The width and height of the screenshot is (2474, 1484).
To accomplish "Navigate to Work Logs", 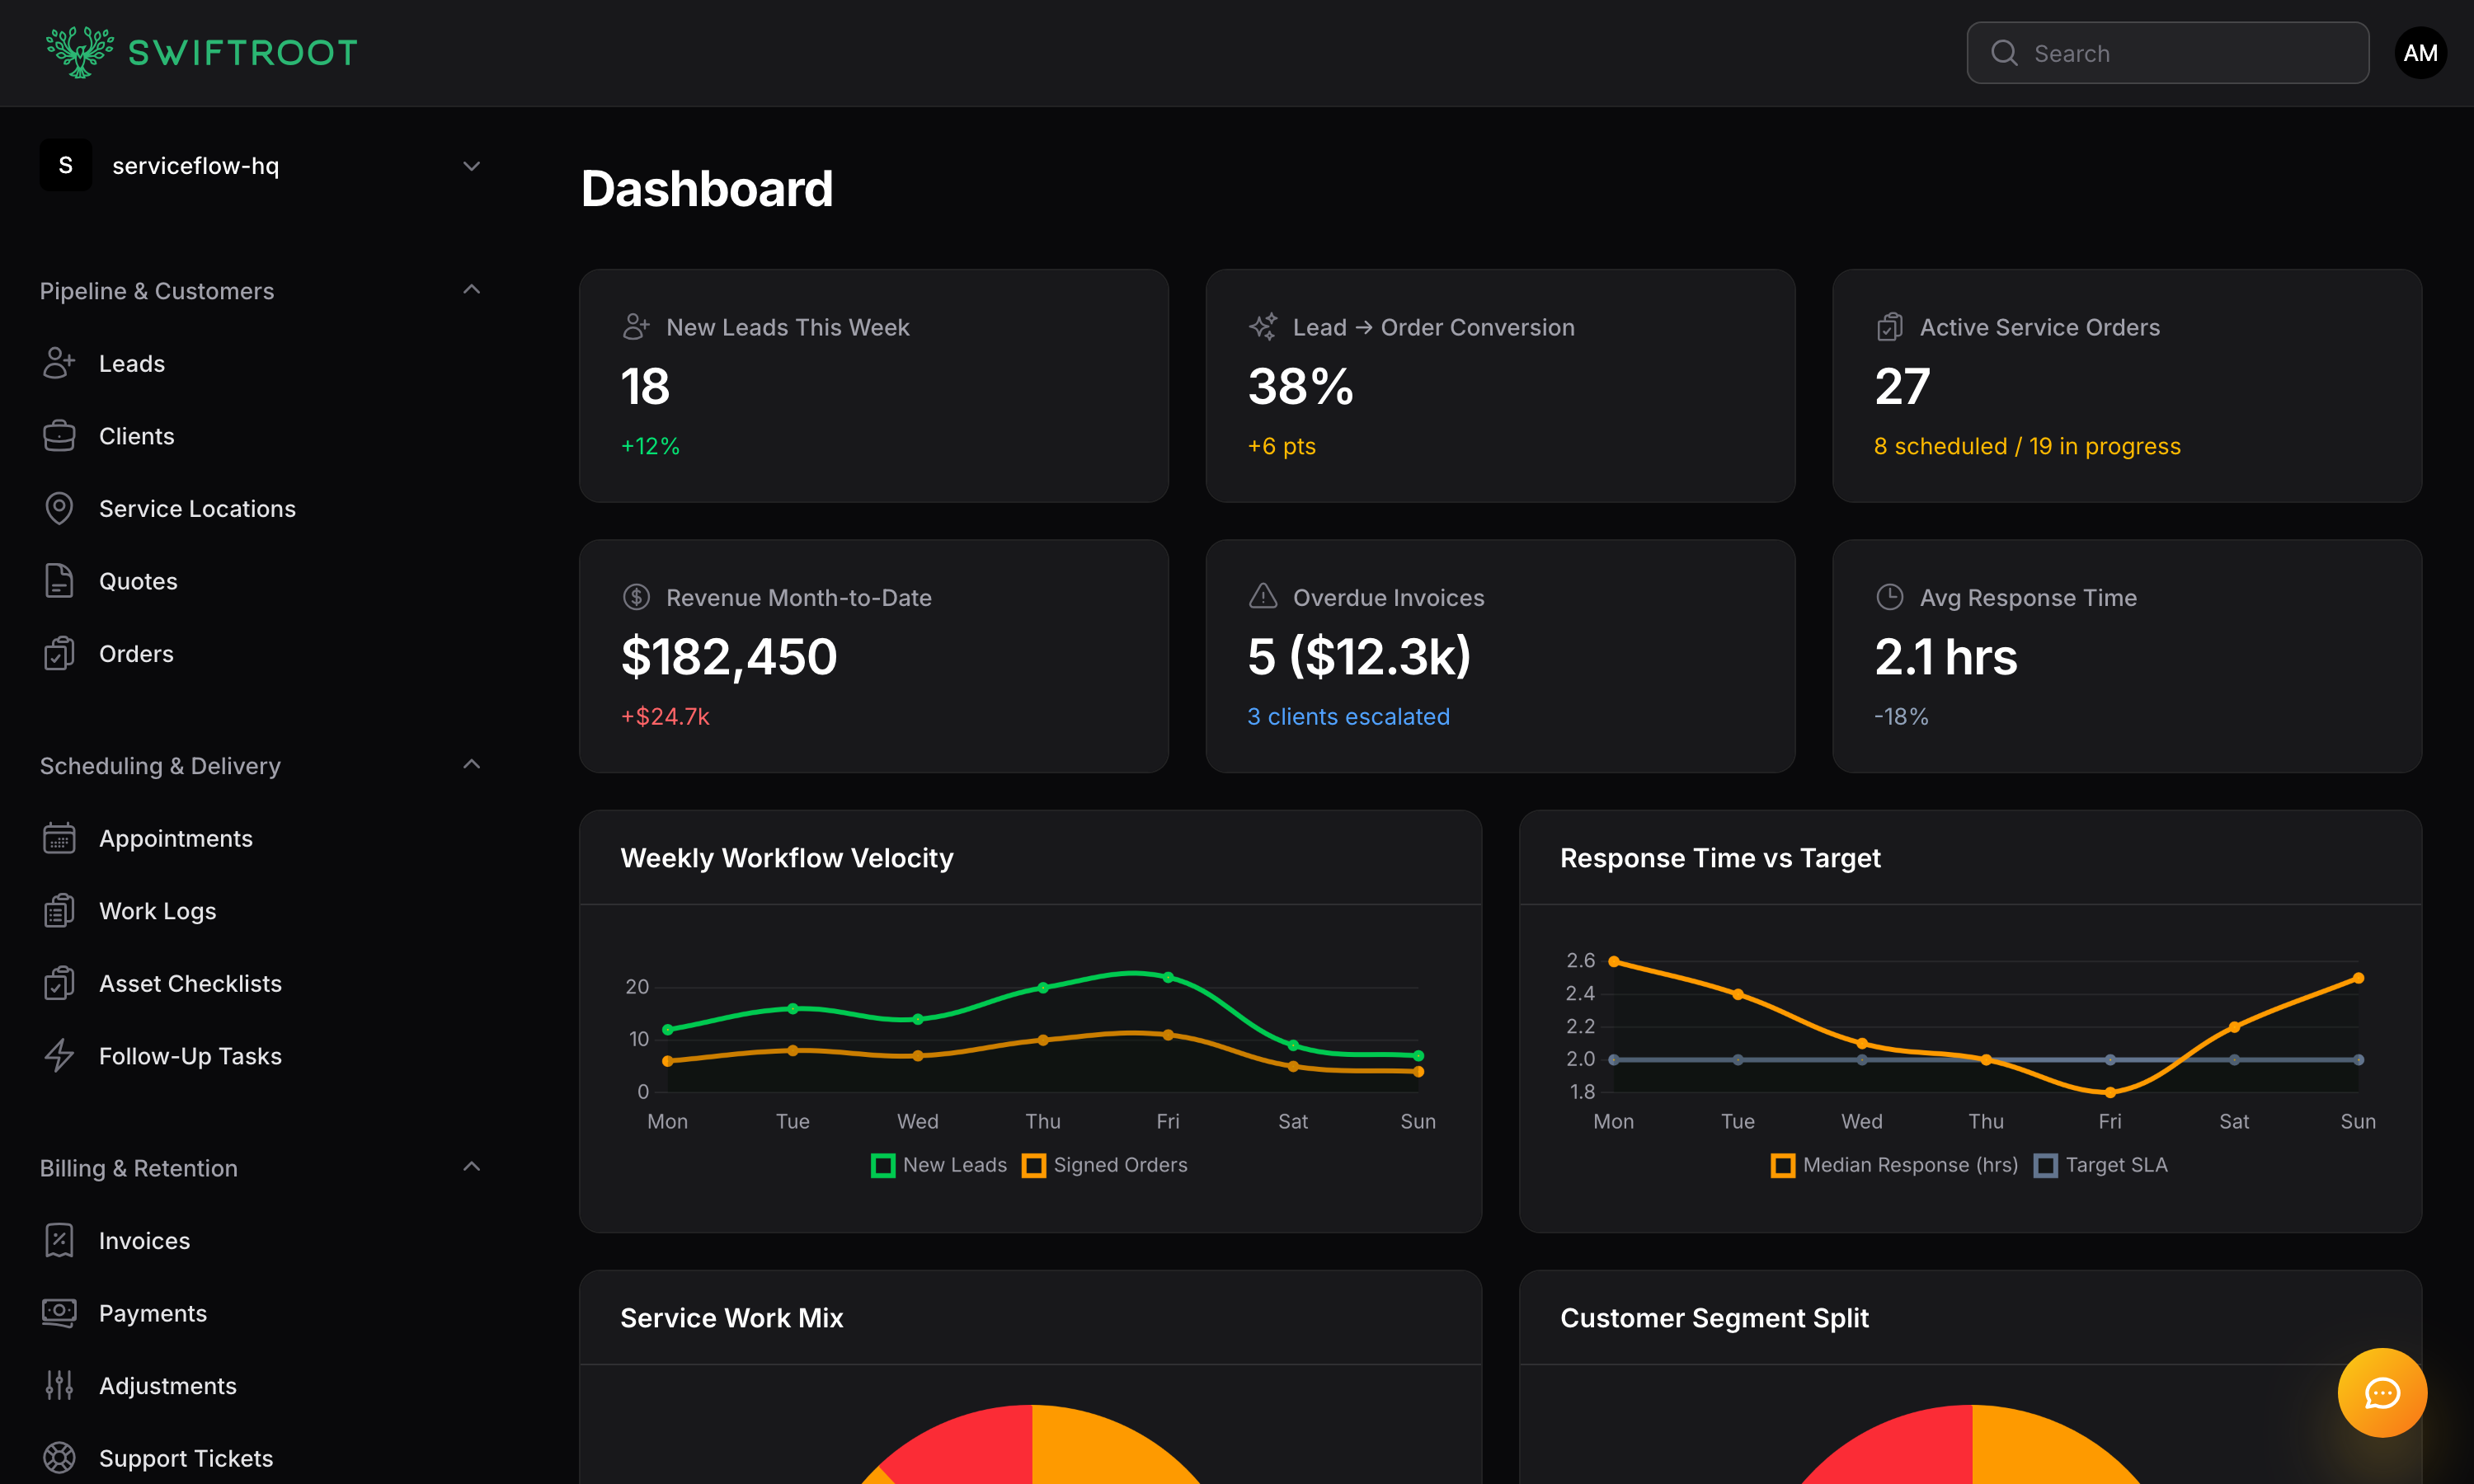I will (59, 910).
